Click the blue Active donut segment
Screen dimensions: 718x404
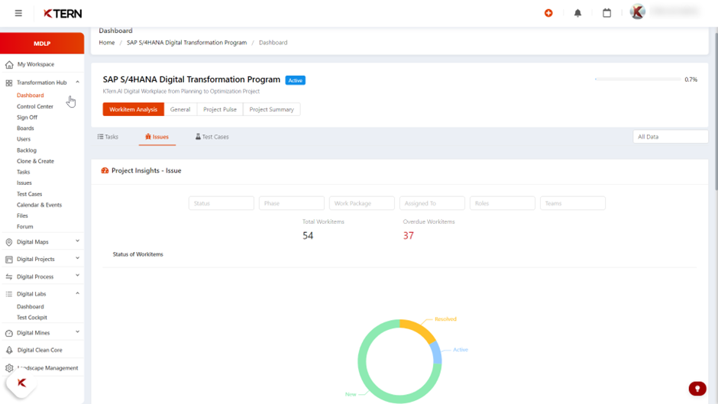pos(438,353)
